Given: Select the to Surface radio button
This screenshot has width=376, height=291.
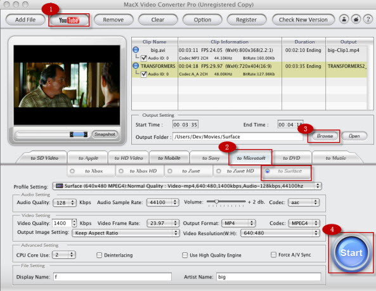Looking at the screenshot, I should [x=268, y=171].
